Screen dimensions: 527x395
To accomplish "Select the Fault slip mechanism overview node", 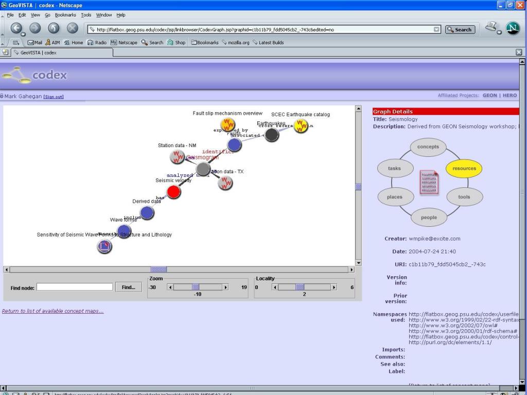I will coord(228,125).
